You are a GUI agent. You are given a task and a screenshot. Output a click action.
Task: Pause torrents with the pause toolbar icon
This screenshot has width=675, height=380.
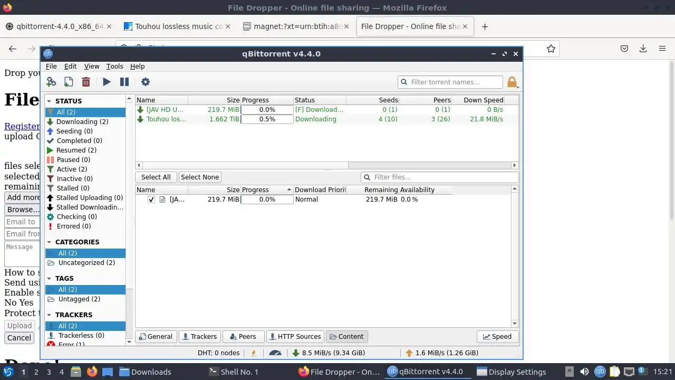pos(124,82)
